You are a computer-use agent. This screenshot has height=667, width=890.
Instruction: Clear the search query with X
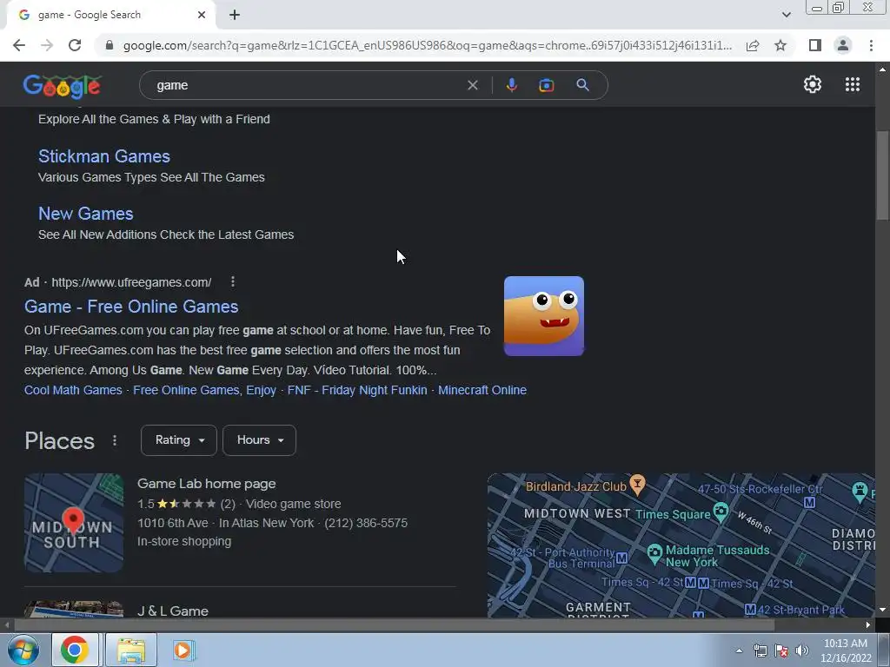pyautogui.click(x=472, y=85)
